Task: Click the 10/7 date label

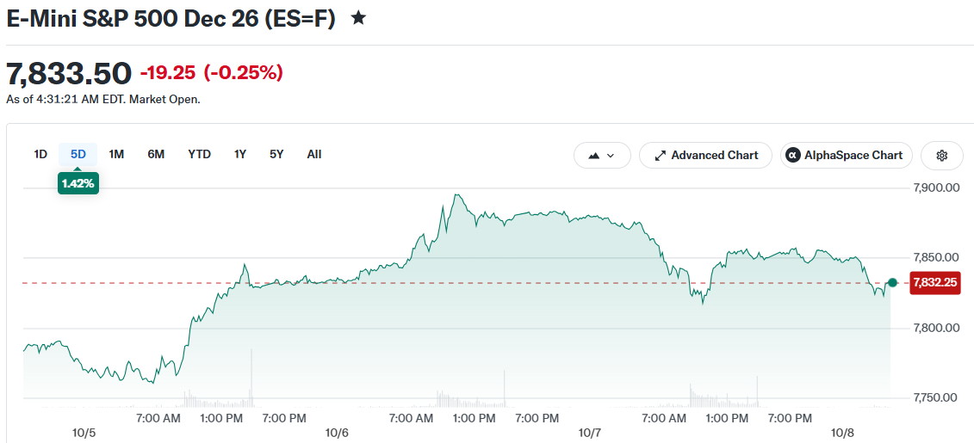Action: point(590,433)
